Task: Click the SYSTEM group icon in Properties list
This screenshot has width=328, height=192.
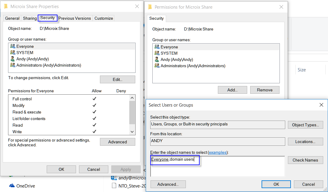Action: (13, 53)
